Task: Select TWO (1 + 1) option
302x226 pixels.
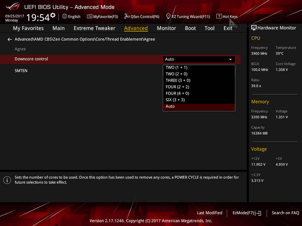Action: [x=199, y=67]
